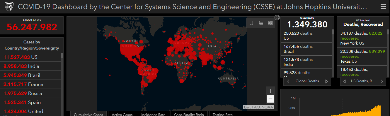390x116 pixels.
Task: Show the map legend list icon
Action: [x=261, y=23]
